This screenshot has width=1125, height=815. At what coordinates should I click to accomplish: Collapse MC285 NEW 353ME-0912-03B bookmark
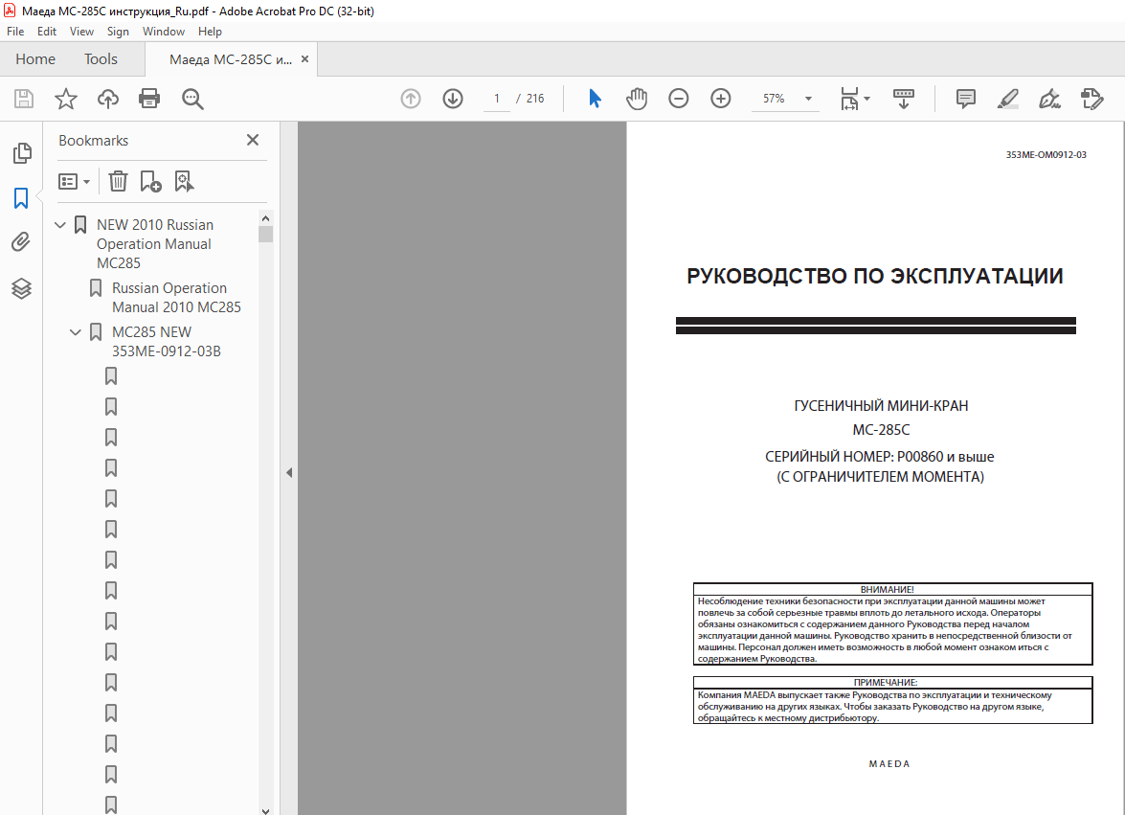[x=76, y=332]
